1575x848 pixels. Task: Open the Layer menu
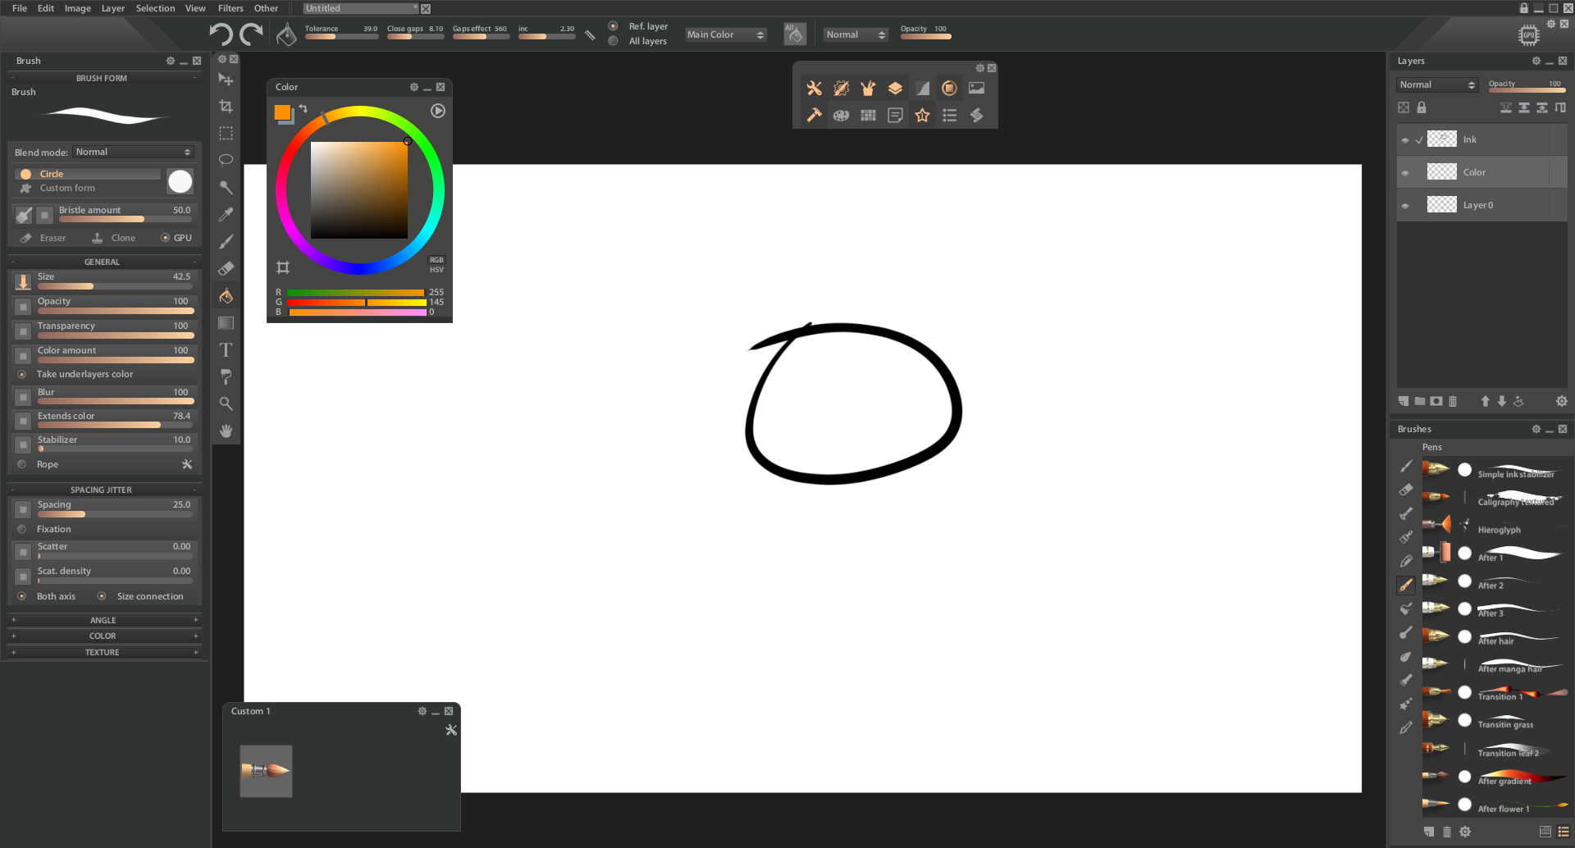113,8
